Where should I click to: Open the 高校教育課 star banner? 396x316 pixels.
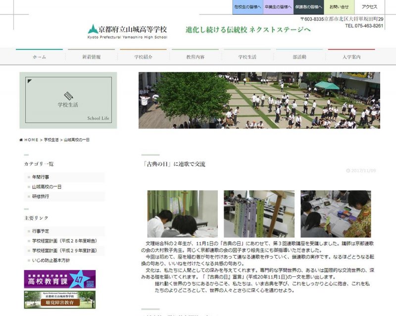[x=59, y=279]
